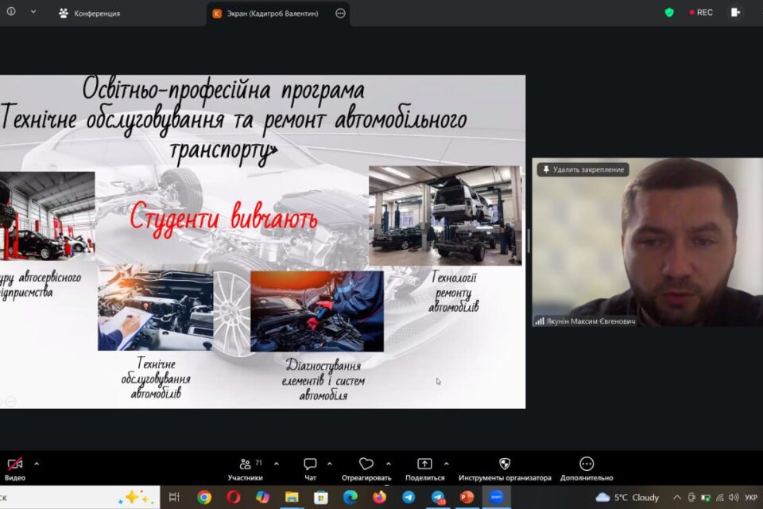
Task: Switch the УКР keyboard language indicator
Action: pyautogui.click(x=751, y=497)
